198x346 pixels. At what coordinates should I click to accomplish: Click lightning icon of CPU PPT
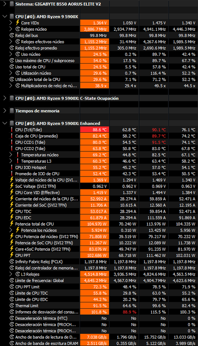click(x=12, y=255)
